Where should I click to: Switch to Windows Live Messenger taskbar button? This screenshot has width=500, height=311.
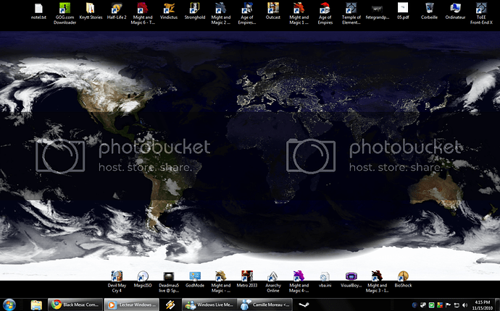click(209, 304)
